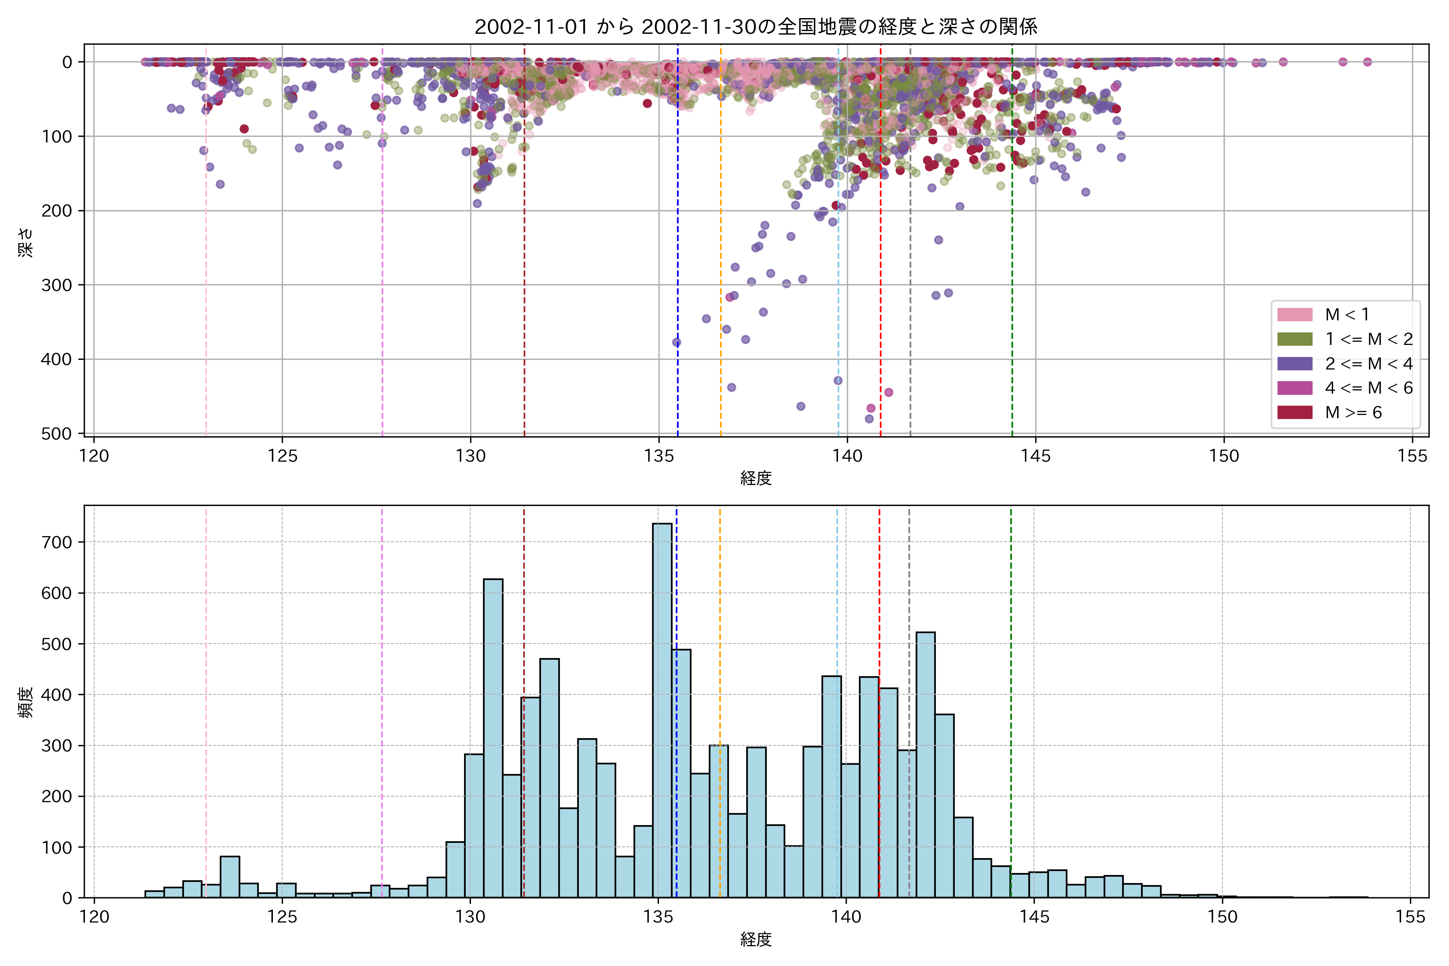Click the 深さ y-axis label
1449x966 pixels.
(x=25, y=242)
